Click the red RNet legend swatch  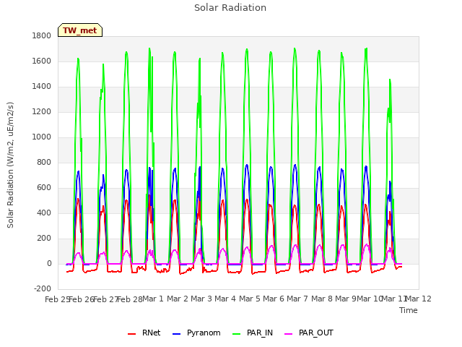click(x=131, y=334)
